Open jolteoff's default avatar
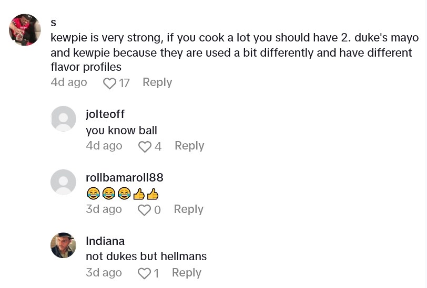 click(x=63, y=119)
